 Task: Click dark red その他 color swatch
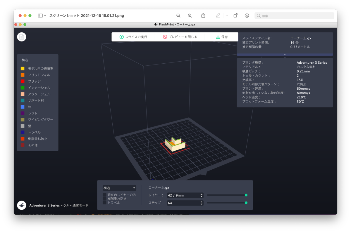click(x=23, y=145)
